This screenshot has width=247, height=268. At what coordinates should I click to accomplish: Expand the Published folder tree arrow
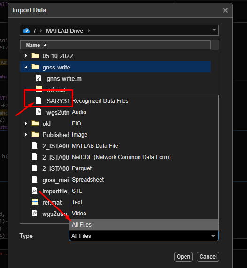pos(26,135)
